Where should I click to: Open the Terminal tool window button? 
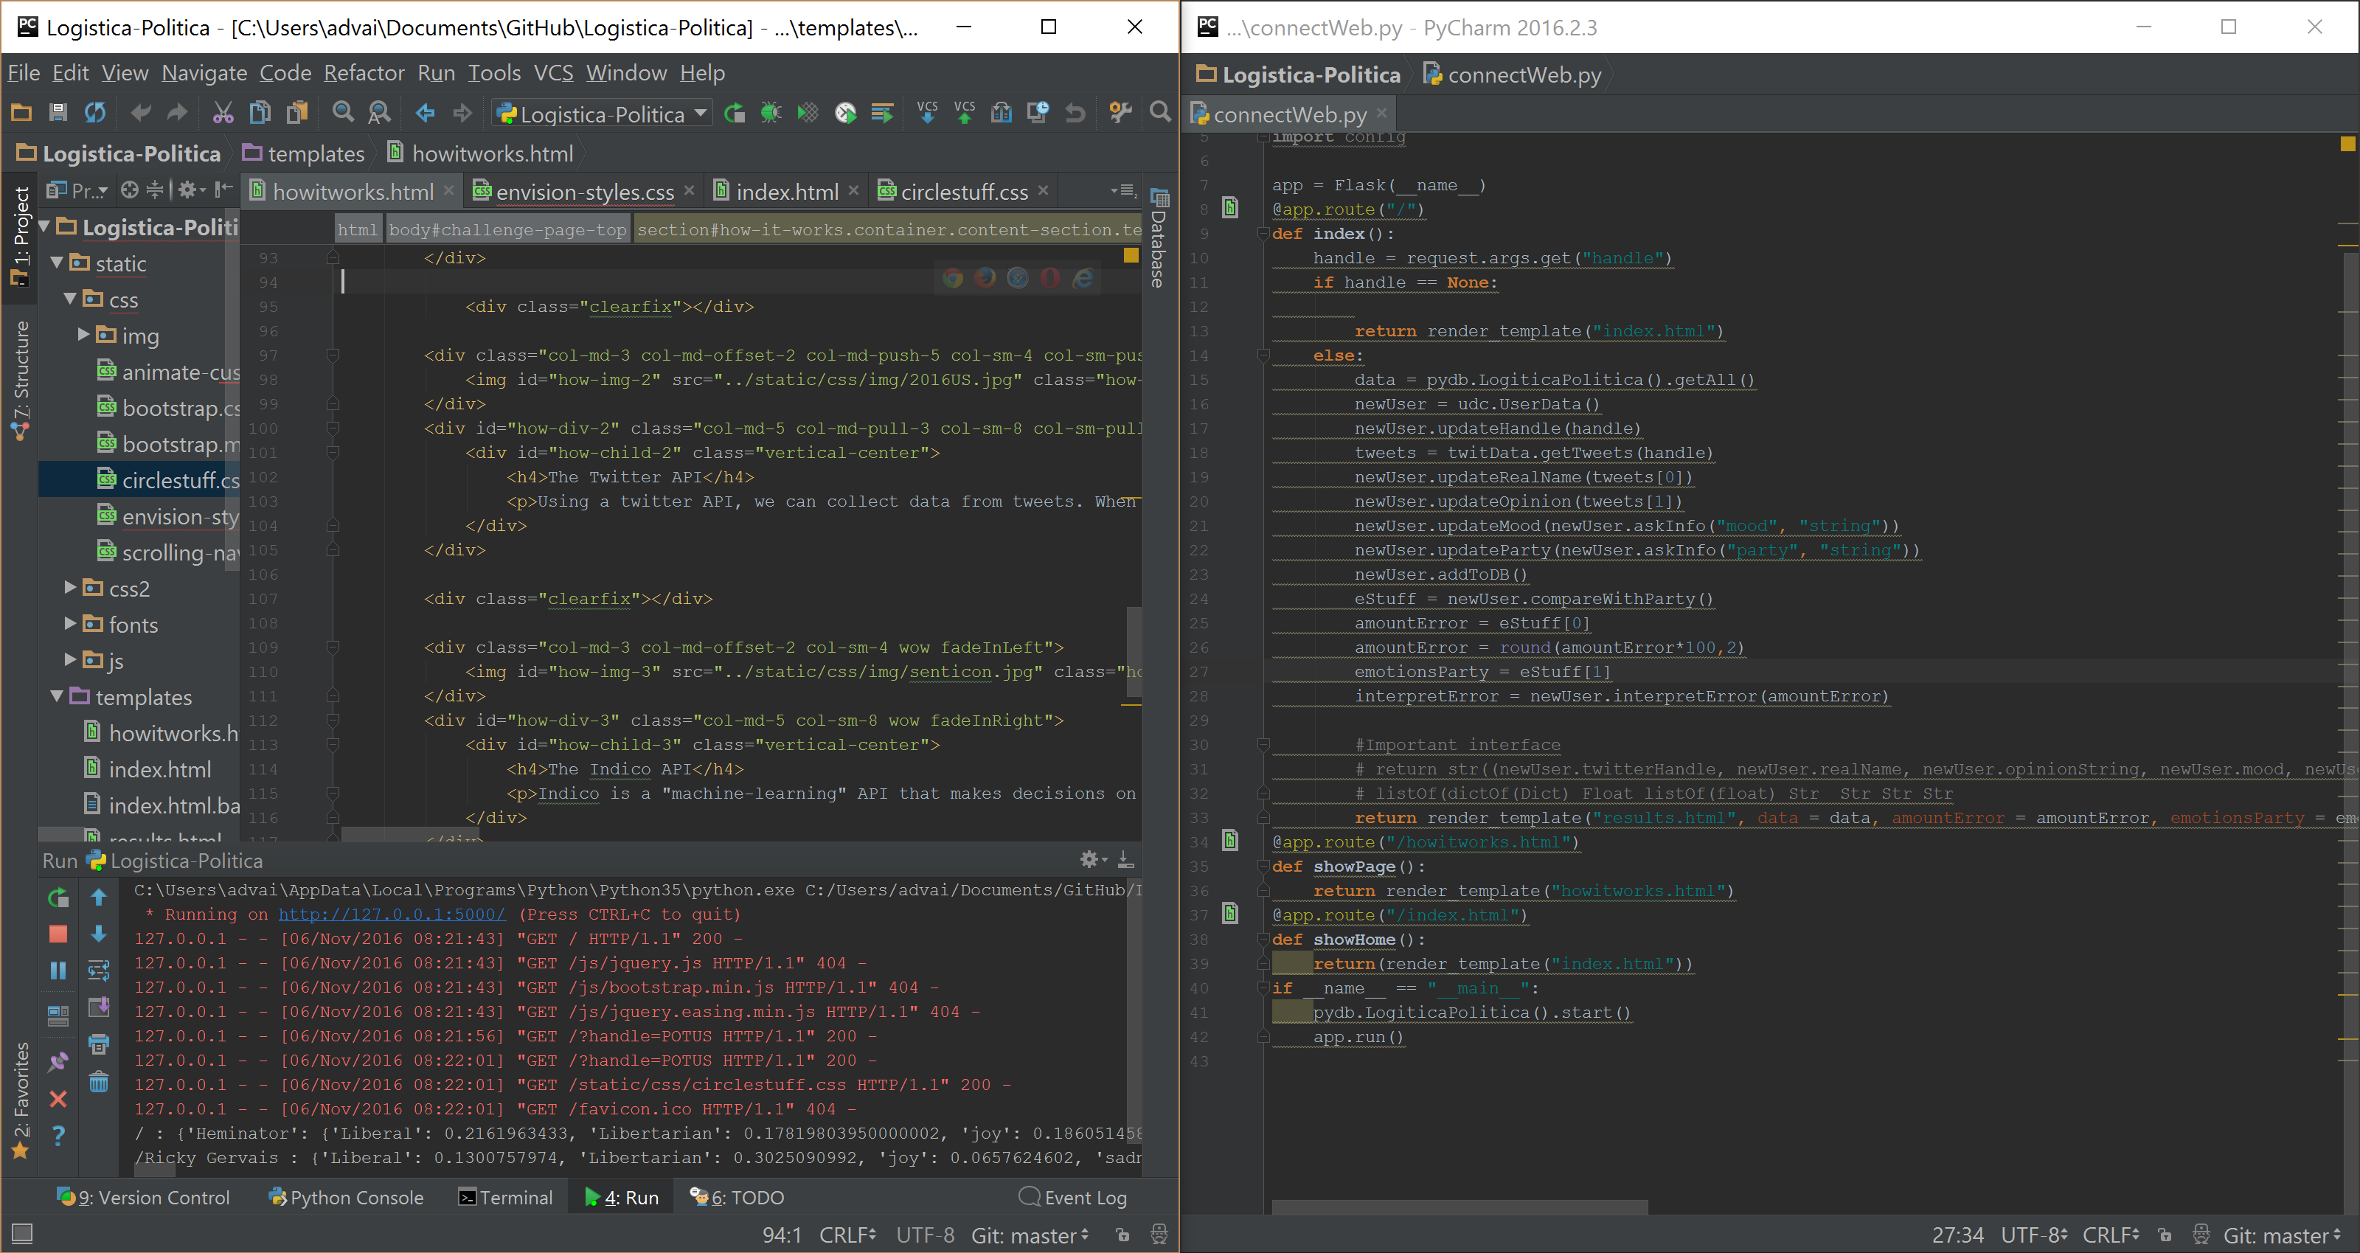coord(506,1197)
